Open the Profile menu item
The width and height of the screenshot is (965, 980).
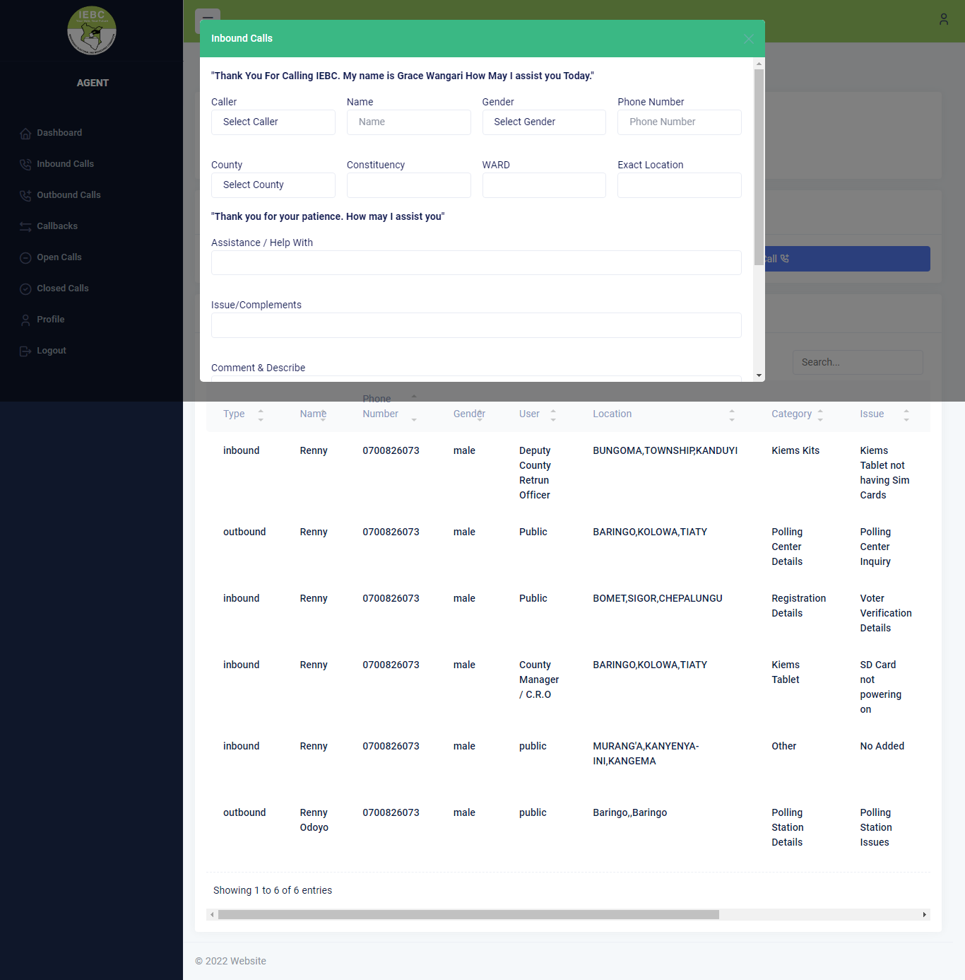(50, 320)
